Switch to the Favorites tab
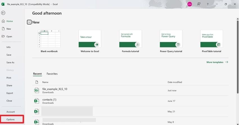This screenshot has width=239, height=125. click(x=52, y=74)
